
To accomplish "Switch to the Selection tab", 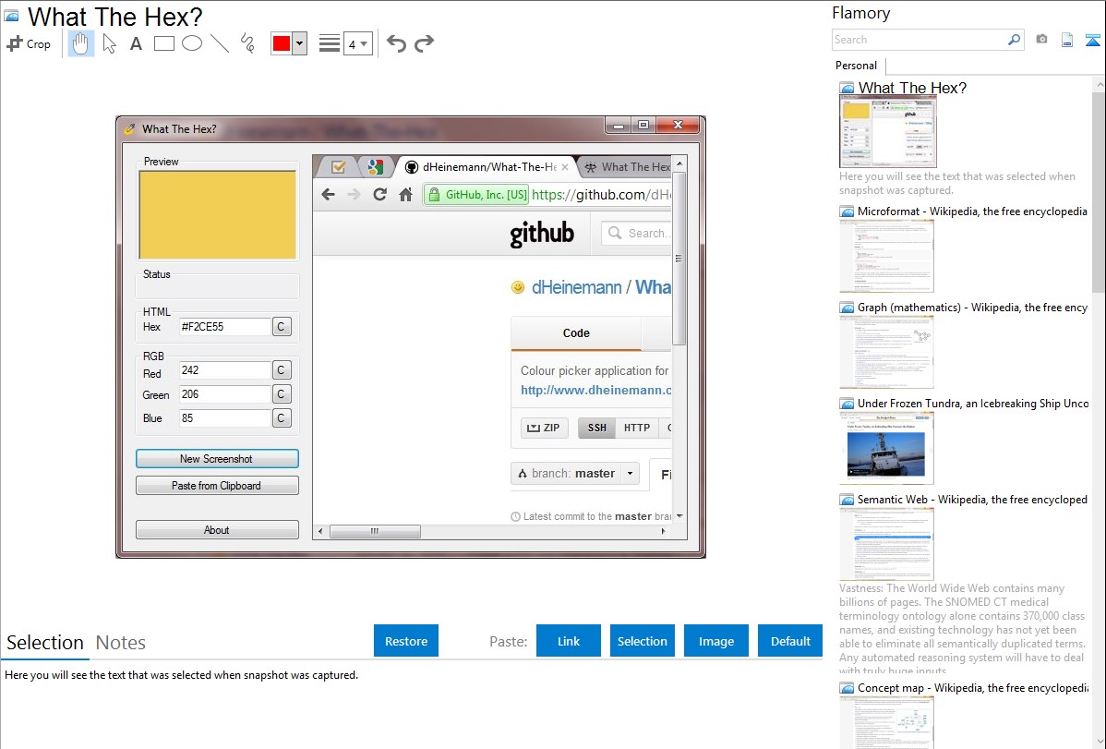I will tap(45, 643).
